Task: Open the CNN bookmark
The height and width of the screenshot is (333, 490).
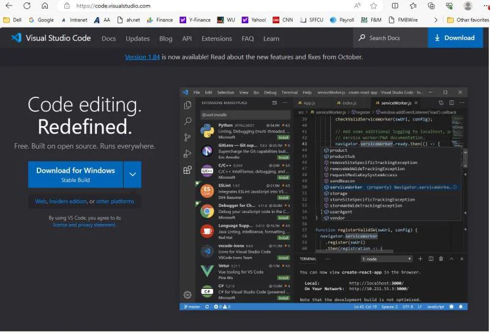Action: (283, 20)
